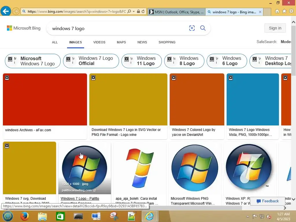The image size is (296, 222).
Task: Click the Bing search magnifier button
Action: pyautogui.click(x=203, y=28)
